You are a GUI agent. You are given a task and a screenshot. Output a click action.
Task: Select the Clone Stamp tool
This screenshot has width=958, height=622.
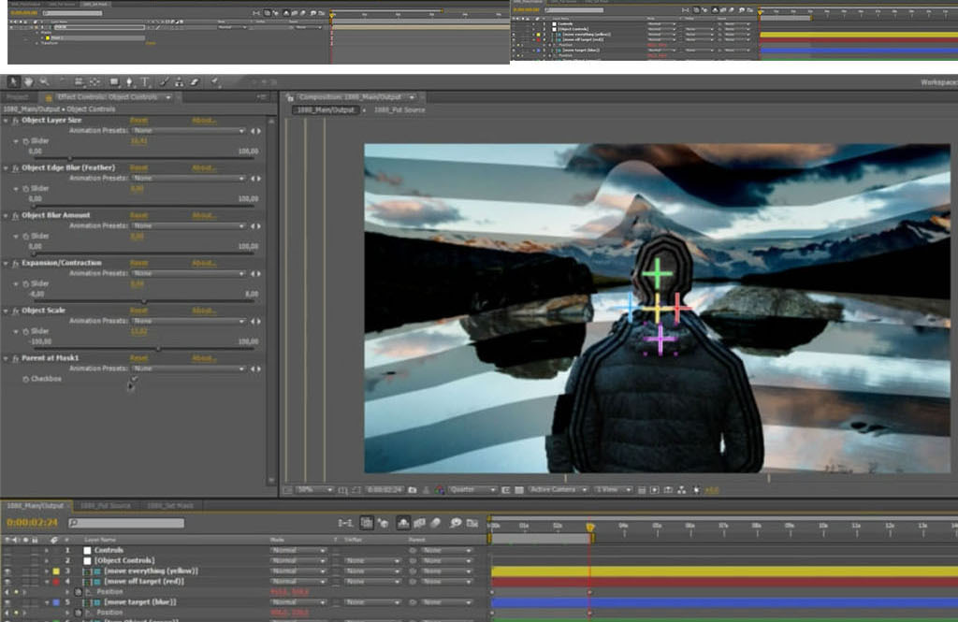click(180, 82)
